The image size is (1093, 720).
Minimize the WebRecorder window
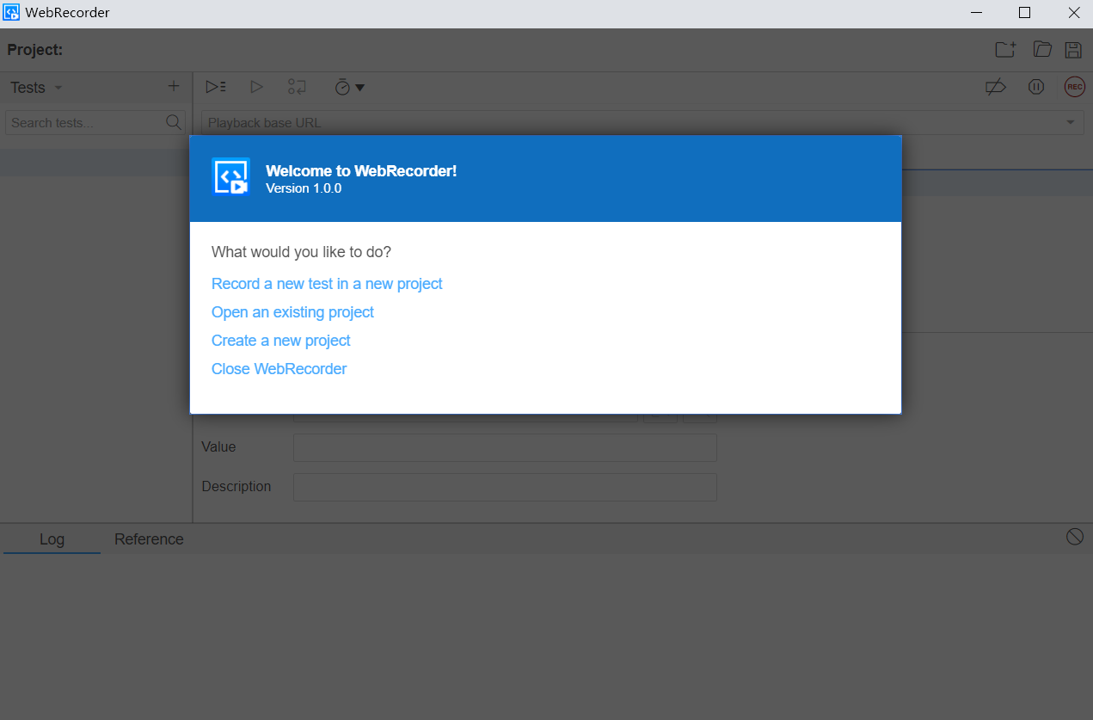(x=977, y=13)
